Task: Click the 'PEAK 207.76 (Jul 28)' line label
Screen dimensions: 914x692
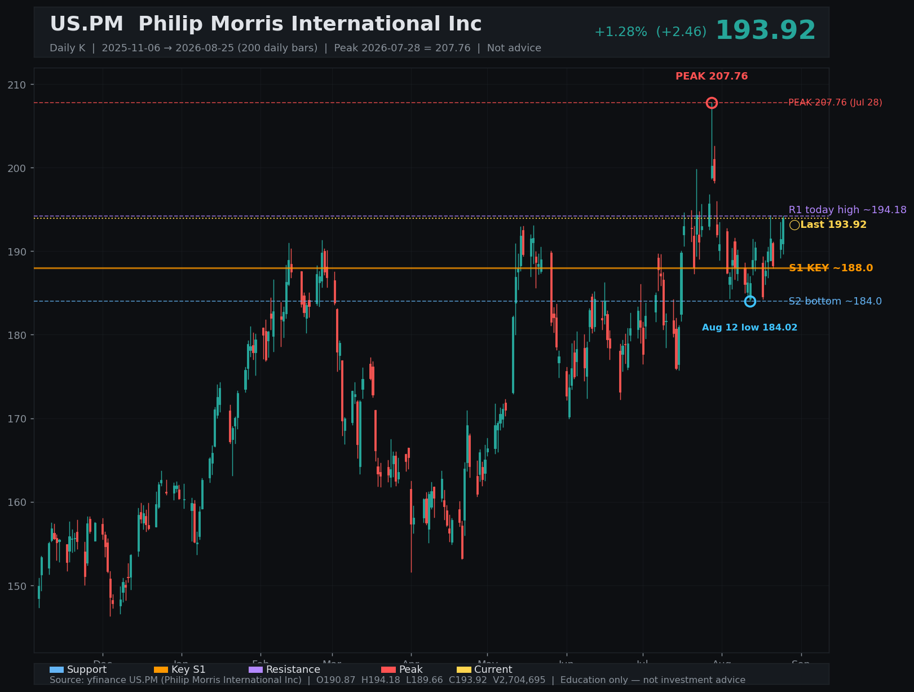Action: pos(835,103)
